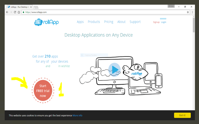Reload the page with the refresh icon
Image resolution: width=199 pixels, height=124 pixels.
[x=16, y=12]
